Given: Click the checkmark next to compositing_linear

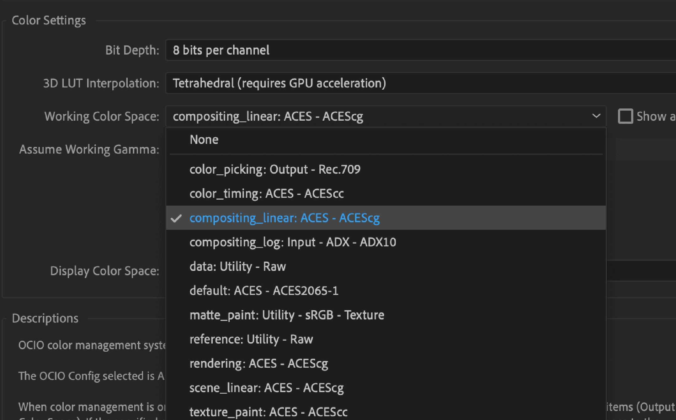Looking at the screenshot, I should click(x=177, y=218).
